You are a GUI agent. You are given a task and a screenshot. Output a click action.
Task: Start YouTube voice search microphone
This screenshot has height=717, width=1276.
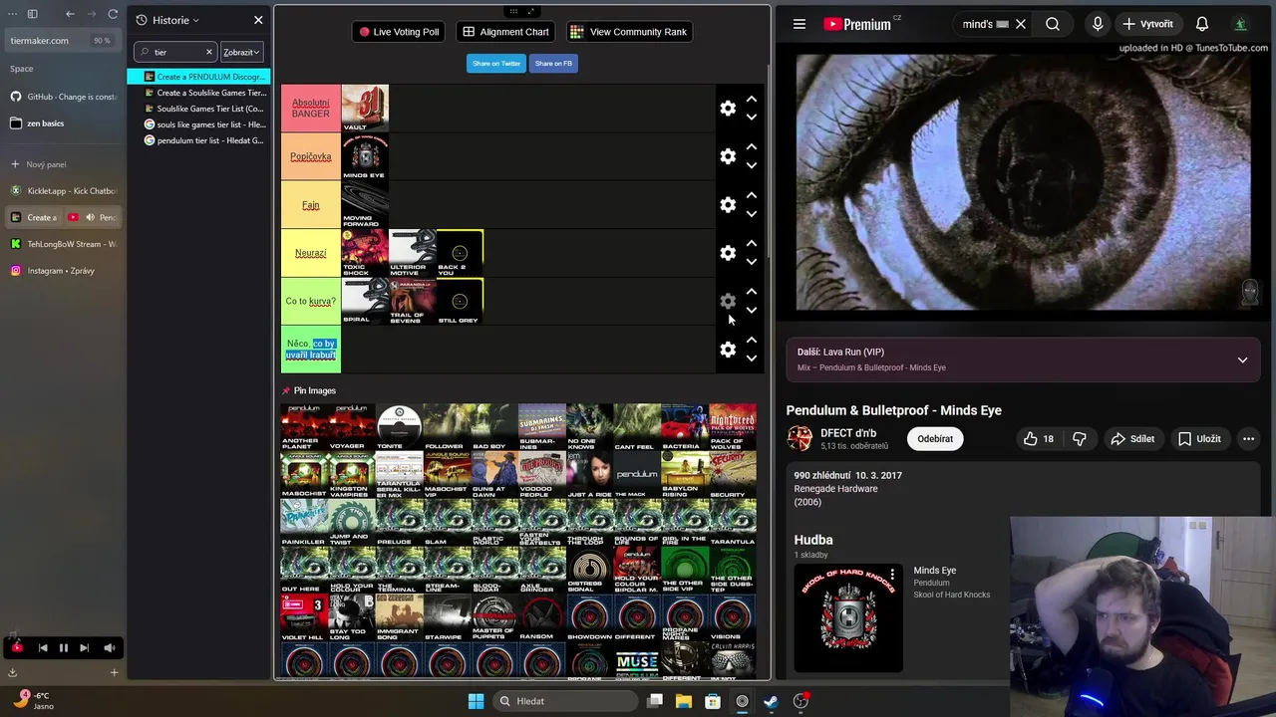click(1098, 24)
